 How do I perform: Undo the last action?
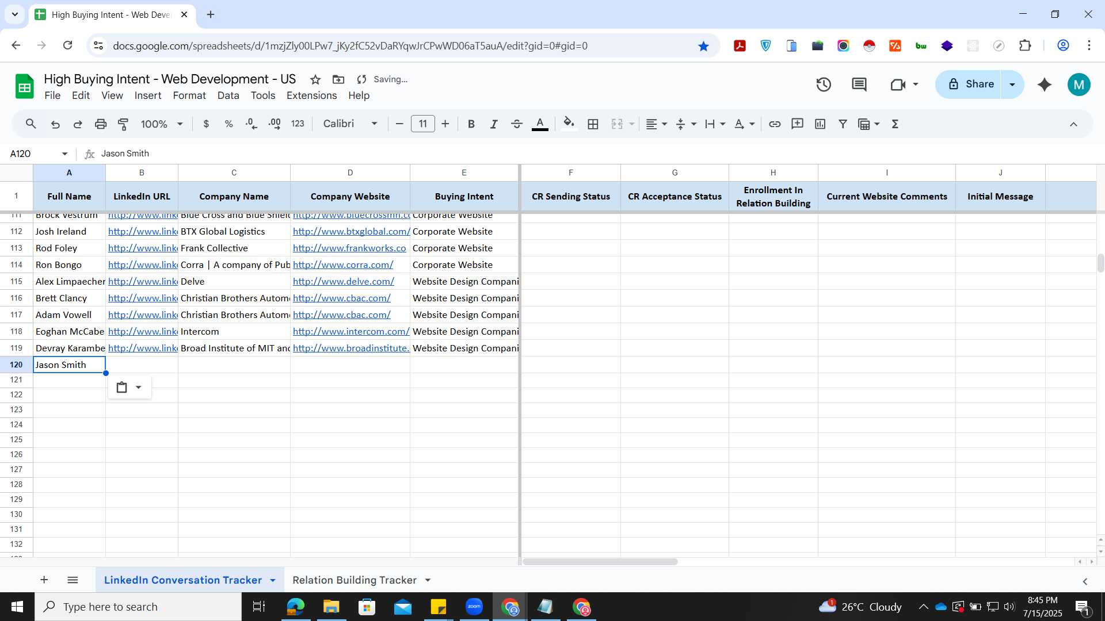(55, 124)
